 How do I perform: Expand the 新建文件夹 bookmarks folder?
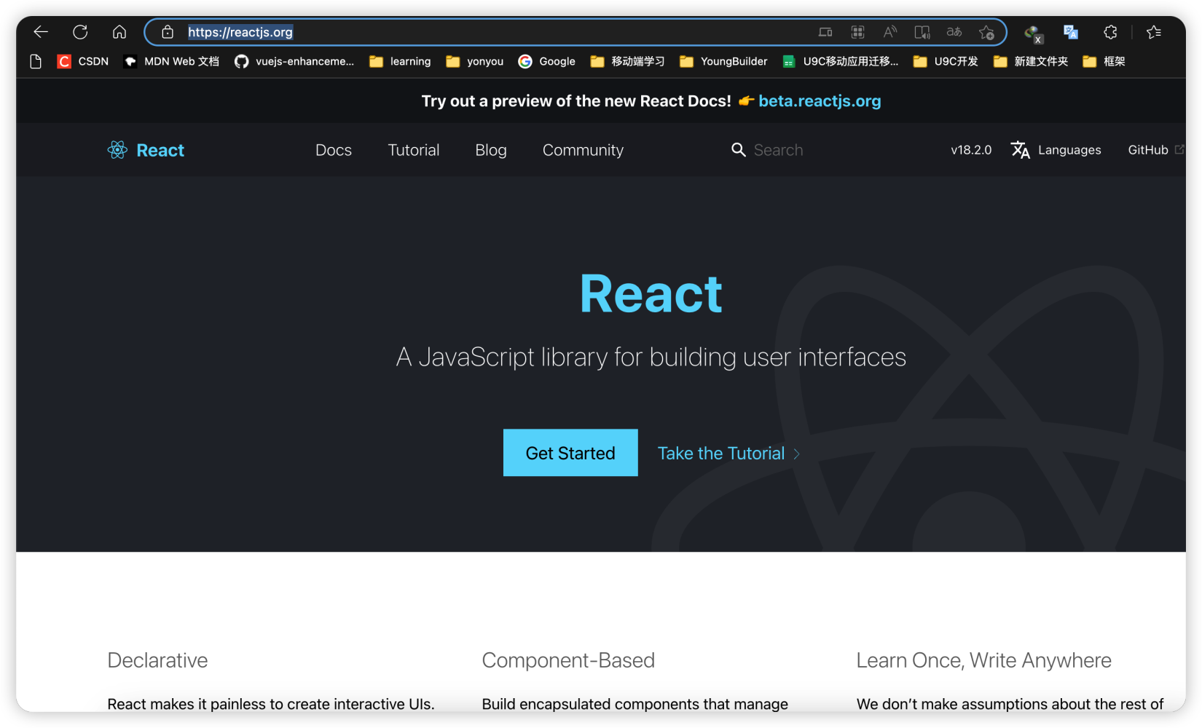(1031, 61)
